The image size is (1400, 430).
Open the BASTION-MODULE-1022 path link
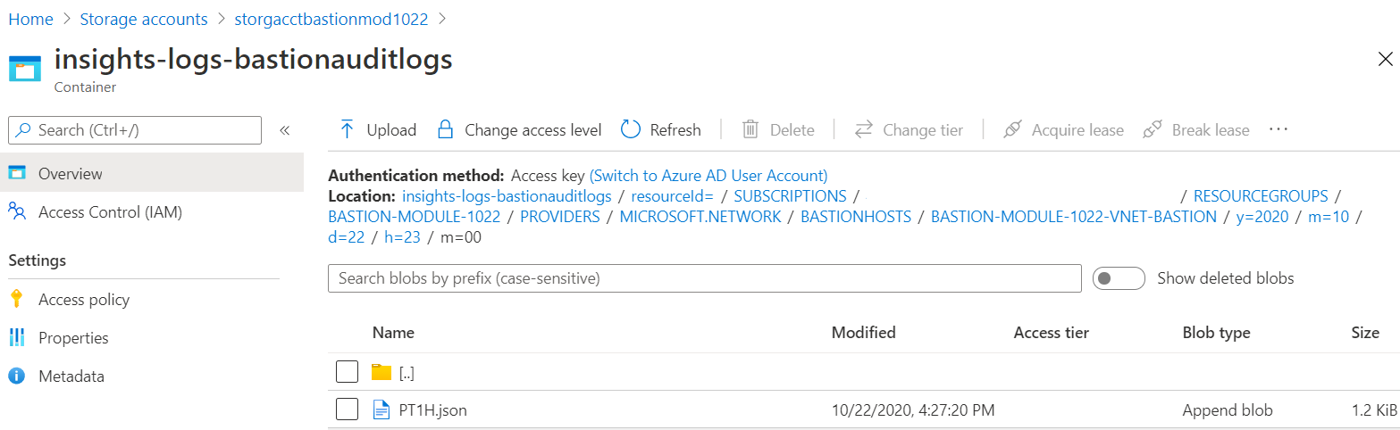coord(415,217)
